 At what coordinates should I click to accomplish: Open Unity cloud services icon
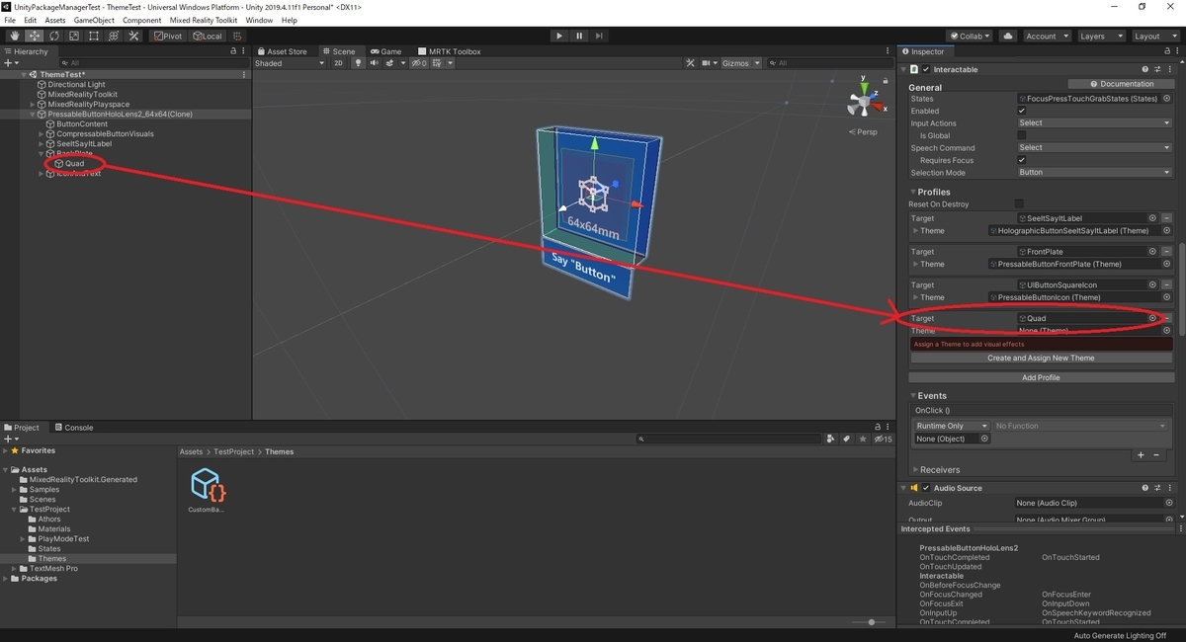click(x=1007, y=37)
